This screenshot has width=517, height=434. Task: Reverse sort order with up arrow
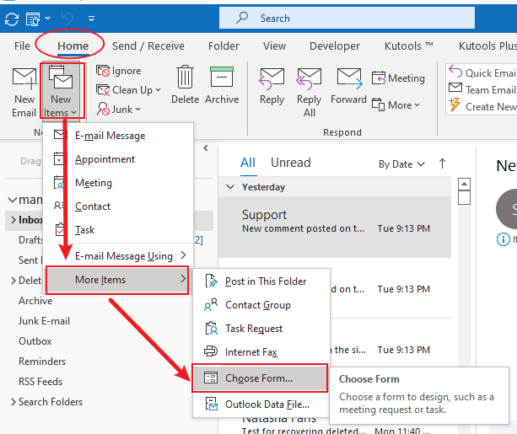tap(443, 163)
